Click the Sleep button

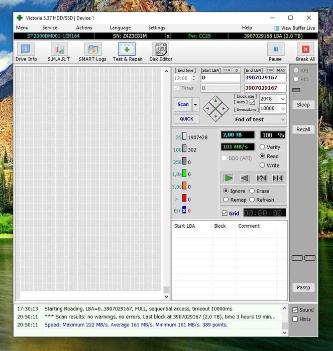click(303, 105)
